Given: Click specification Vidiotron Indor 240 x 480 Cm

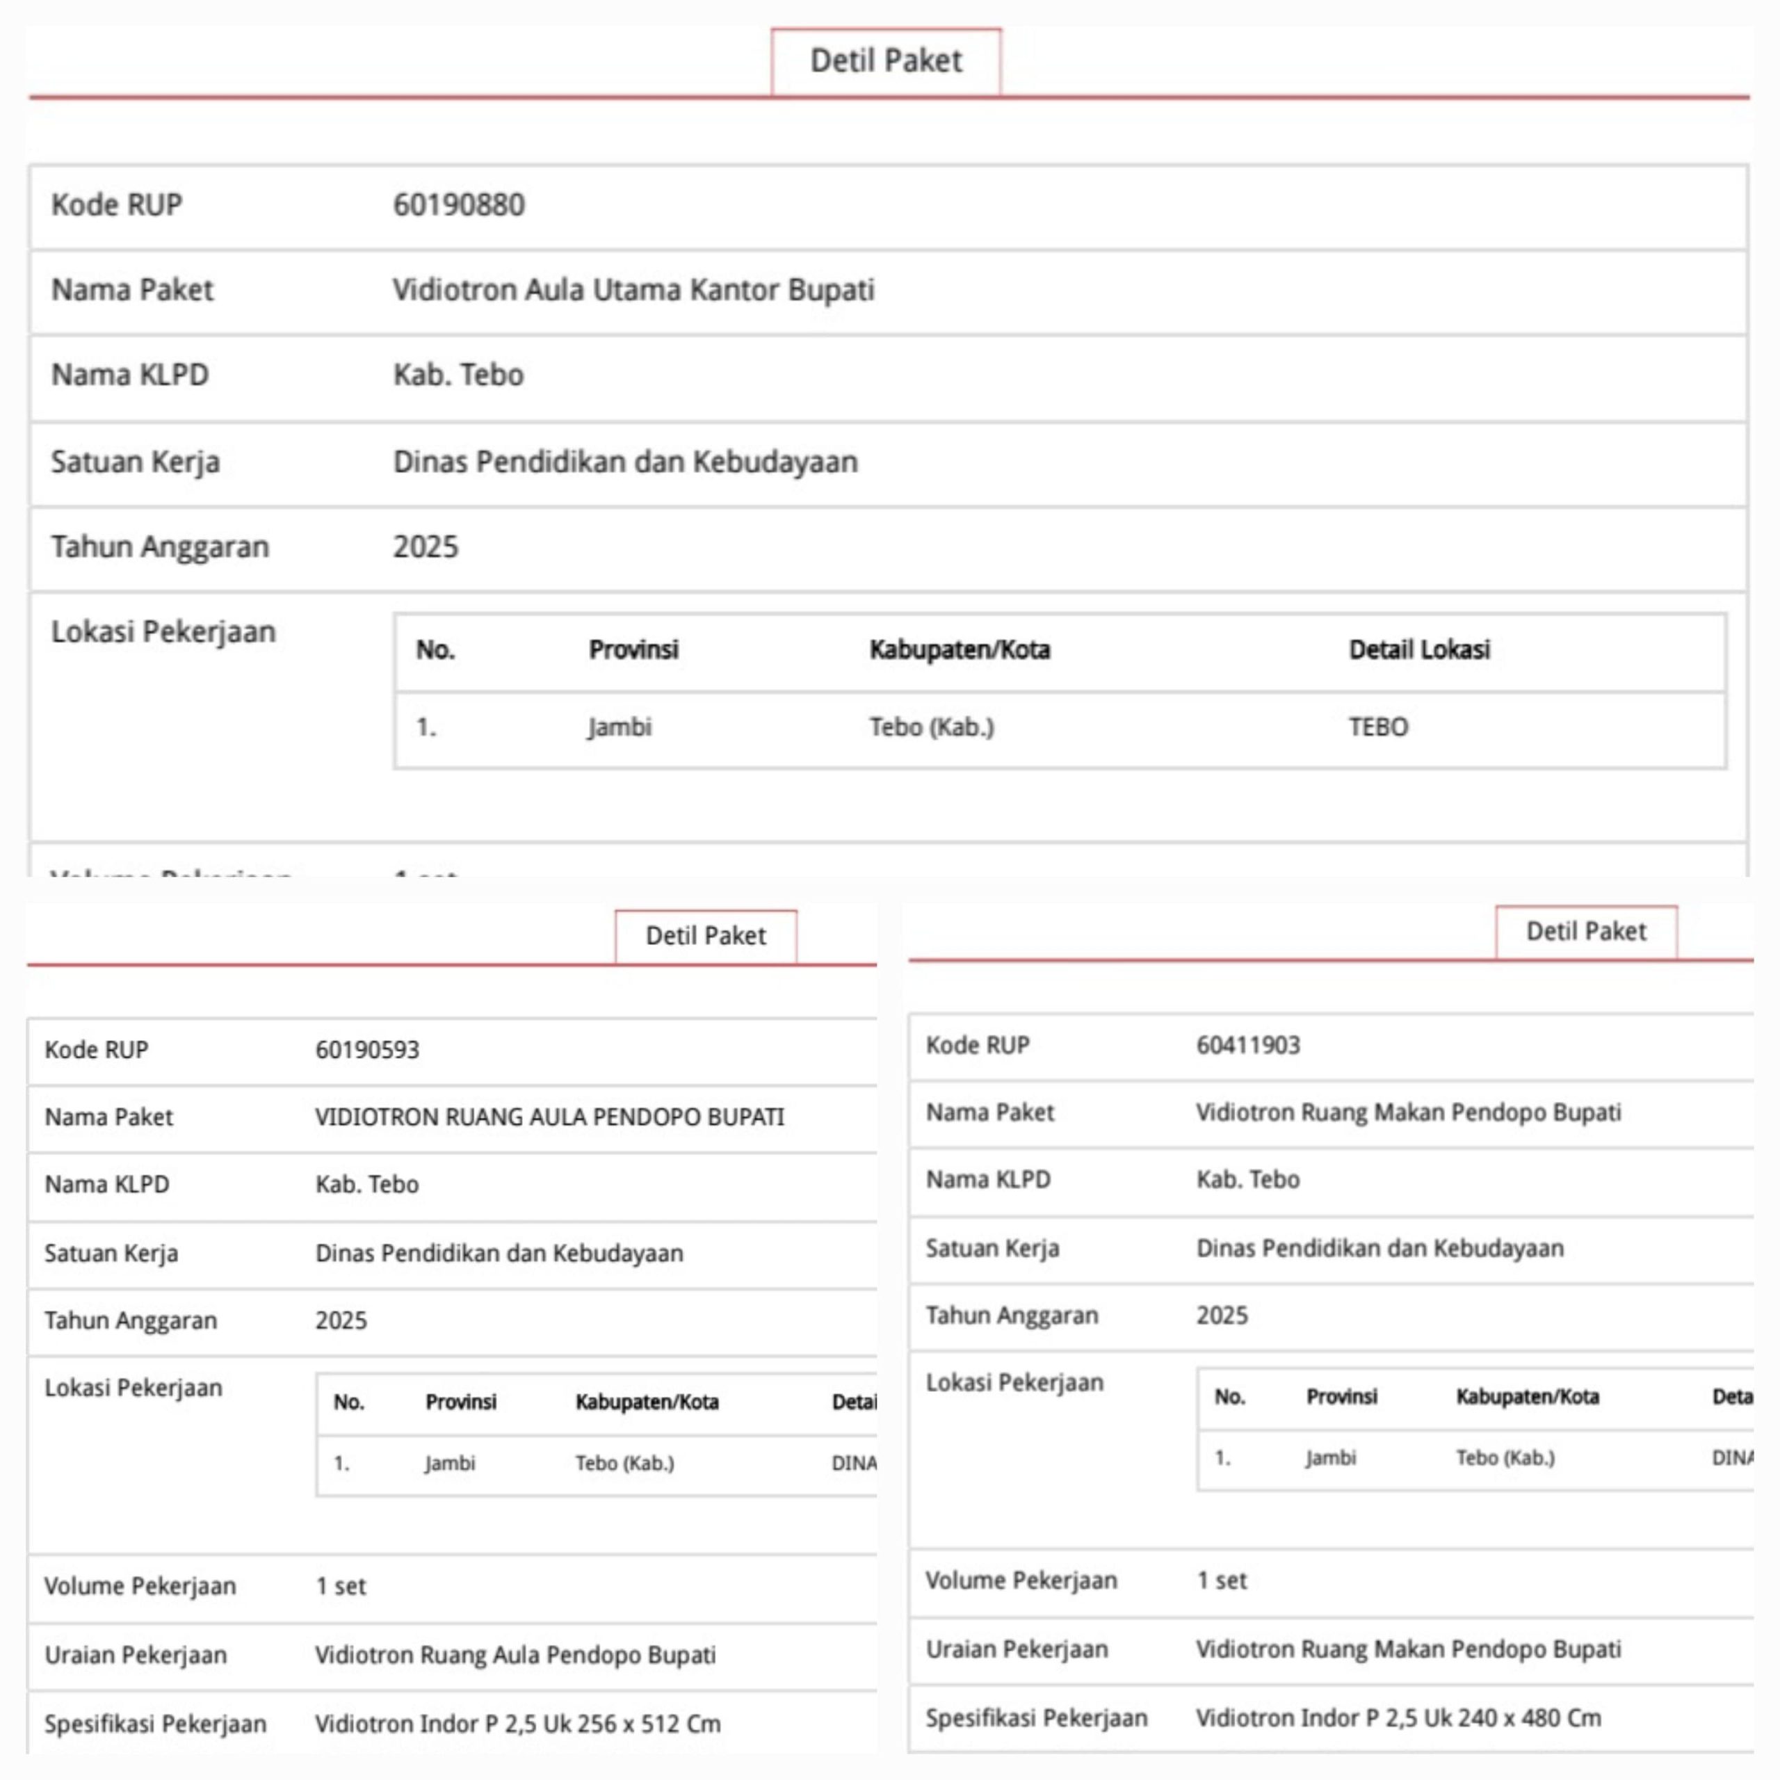Looking at the screenshot, I should [1398, 1718].
